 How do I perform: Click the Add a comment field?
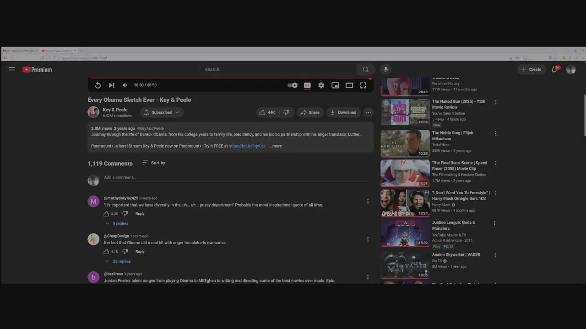(x=236, y=178)
